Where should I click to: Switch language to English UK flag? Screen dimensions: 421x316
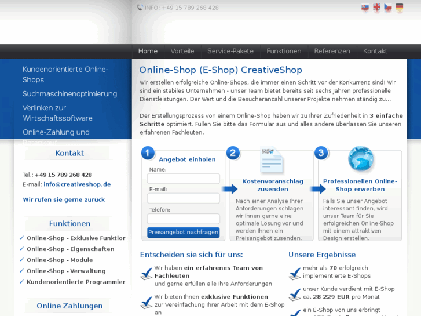[x=376, y=8]
